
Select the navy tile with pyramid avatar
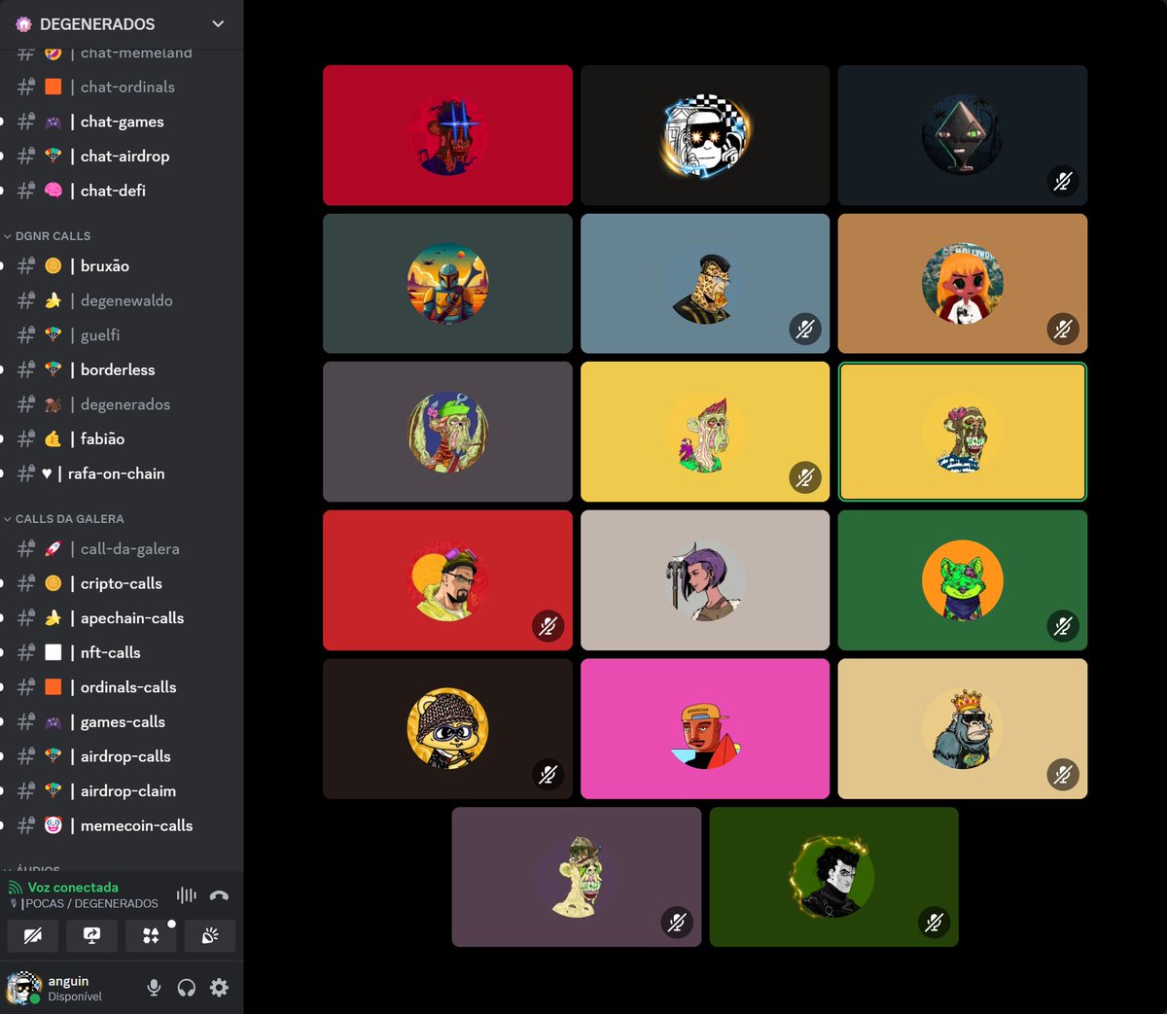963,135
